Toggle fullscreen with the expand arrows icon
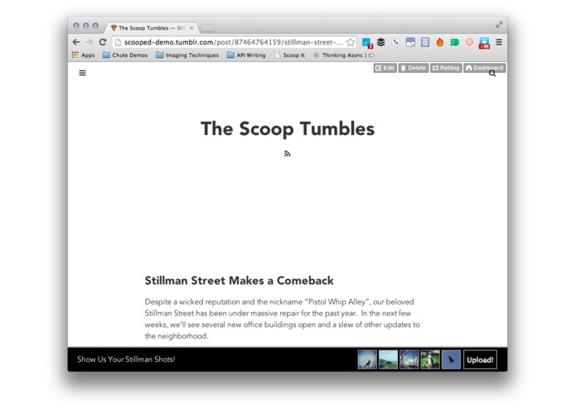Viewport: 576px width, 409px height. click(499, 25)
